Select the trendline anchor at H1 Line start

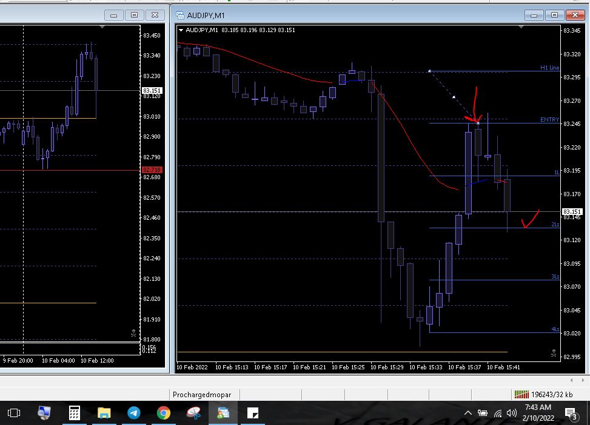(x=429, y=71)
